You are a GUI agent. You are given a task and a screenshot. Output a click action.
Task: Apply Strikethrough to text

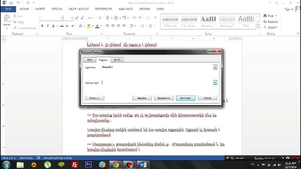[62, 26]
